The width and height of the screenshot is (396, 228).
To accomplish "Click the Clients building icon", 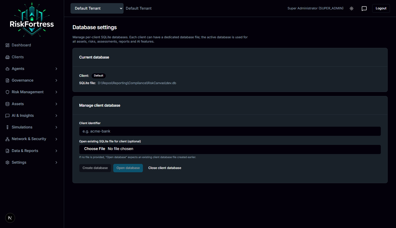I will 7,57.
